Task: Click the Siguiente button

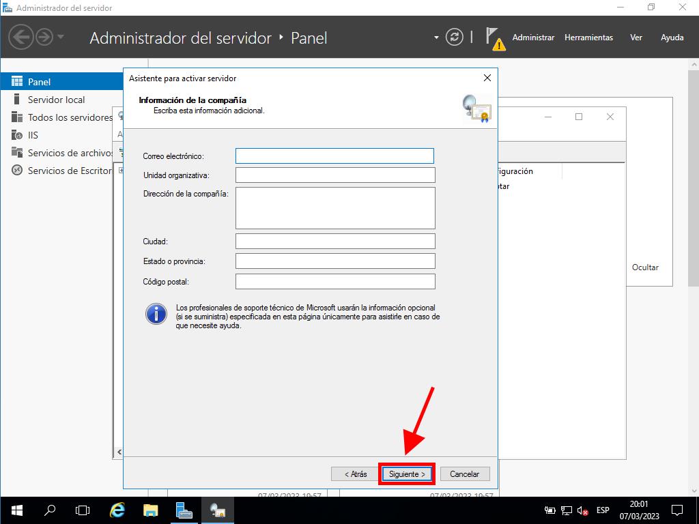Action: 407,474
